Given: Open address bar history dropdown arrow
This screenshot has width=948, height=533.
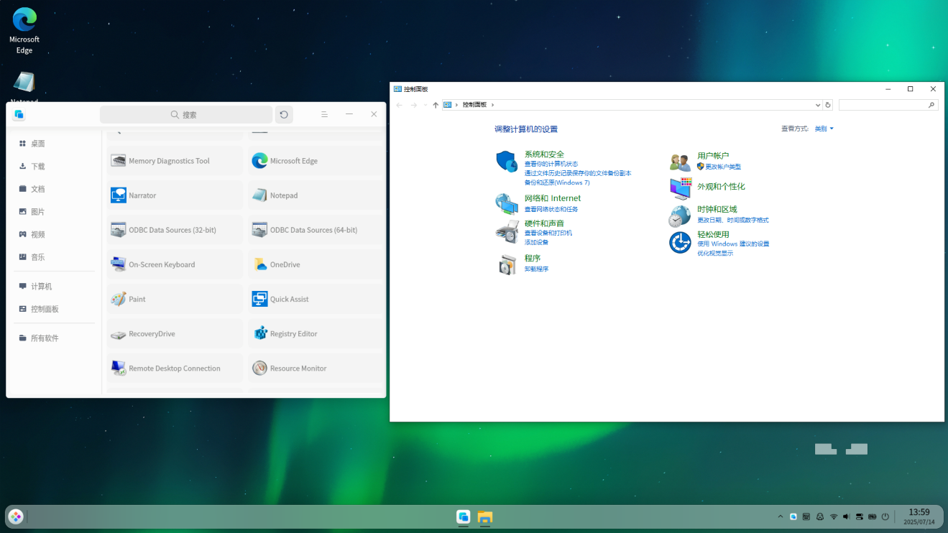Looking at the screenshot, I should [x=818, y=105].
